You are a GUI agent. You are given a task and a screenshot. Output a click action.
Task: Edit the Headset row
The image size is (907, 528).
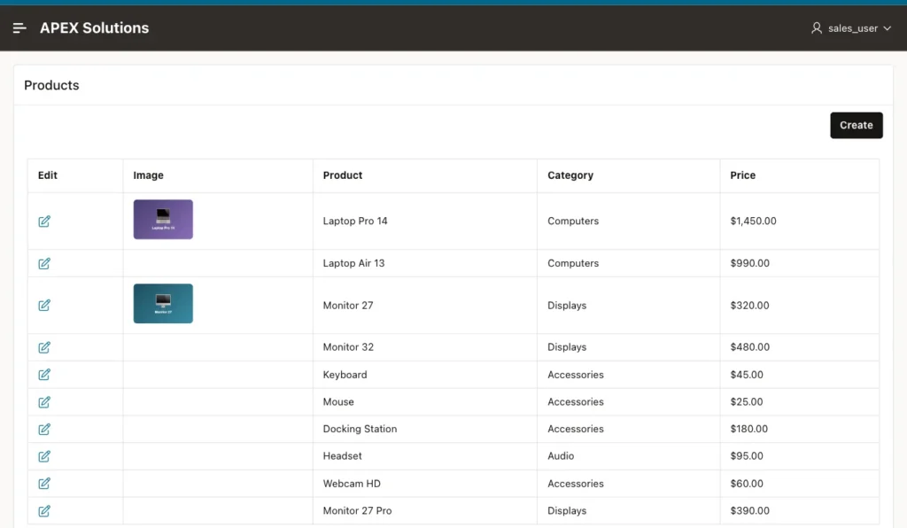click(x=44, y=456)
